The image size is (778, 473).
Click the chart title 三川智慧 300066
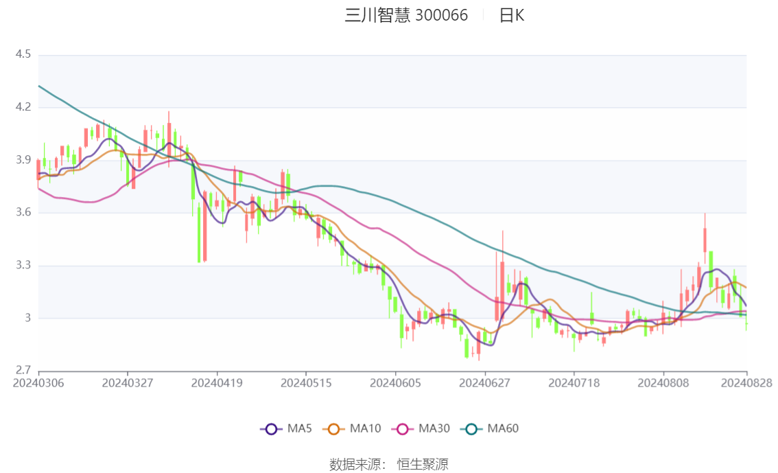406,15
